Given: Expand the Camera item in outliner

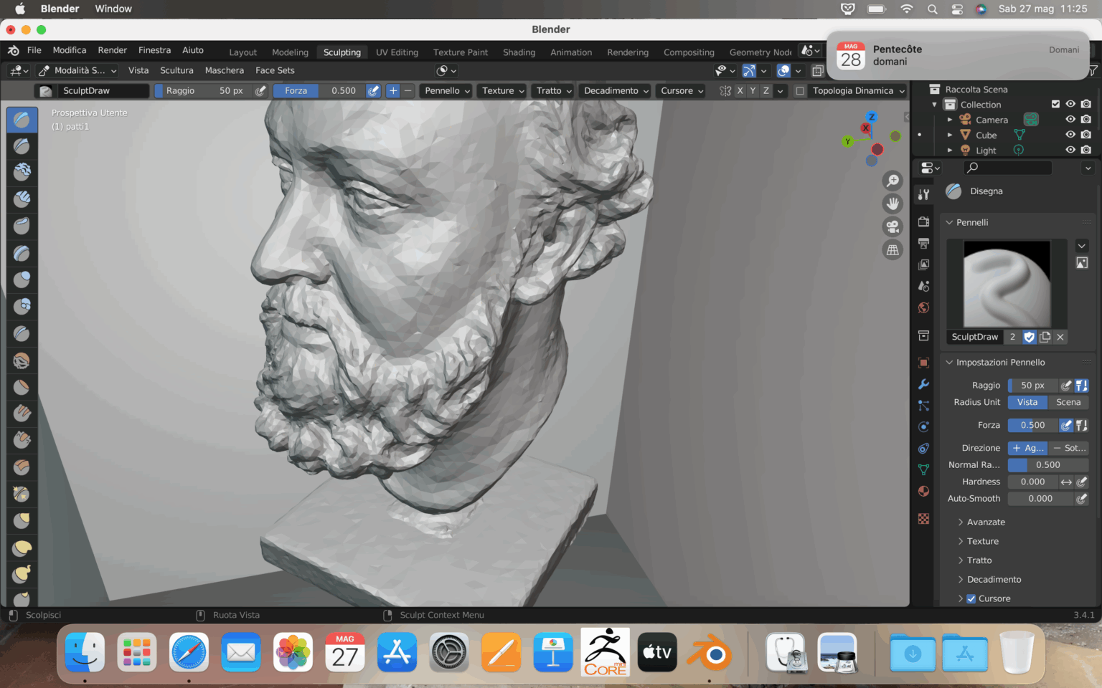Looking at the screenshot, I should click(x=950, y=120).
